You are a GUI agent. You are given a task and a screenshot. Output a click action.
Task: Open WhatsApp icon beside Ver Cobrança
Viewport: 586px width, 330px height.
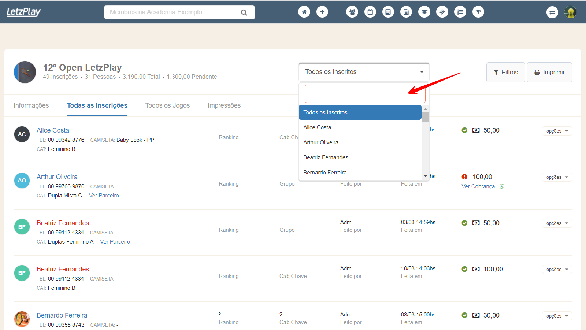tap(502, 186)
